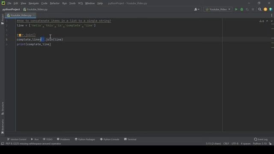Image resolution: width=274 pixels, height=154 pixels.
Task: Click the PEP 8 E225 status bar message
Action: click(33, 144)
